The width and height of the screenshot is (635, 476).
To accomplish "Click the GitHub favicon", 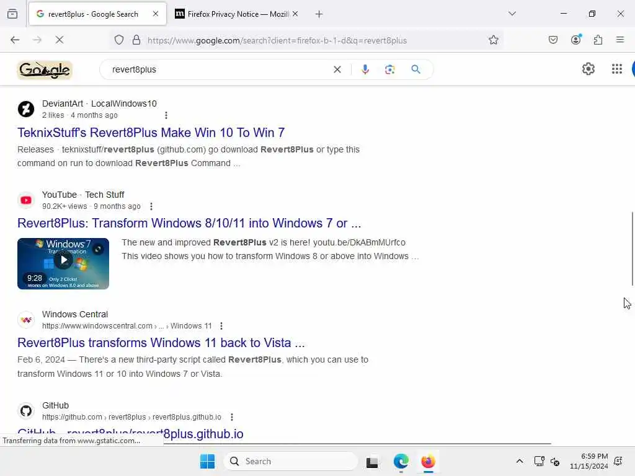I will click(x=26, y=412).
